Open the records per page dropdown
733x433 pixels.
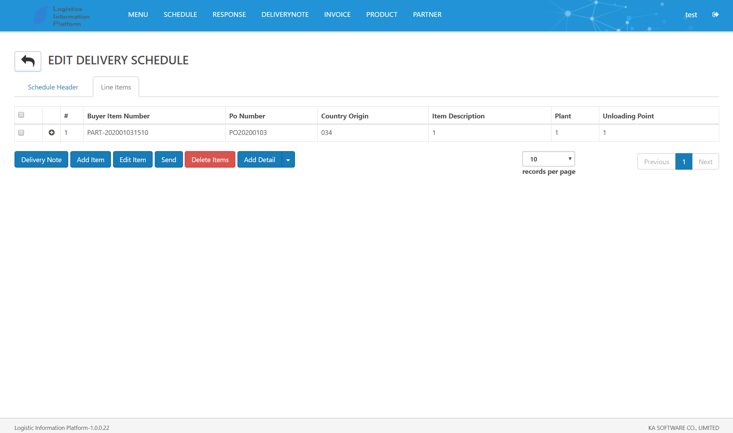pyautogui.click(x=549, y=159)
